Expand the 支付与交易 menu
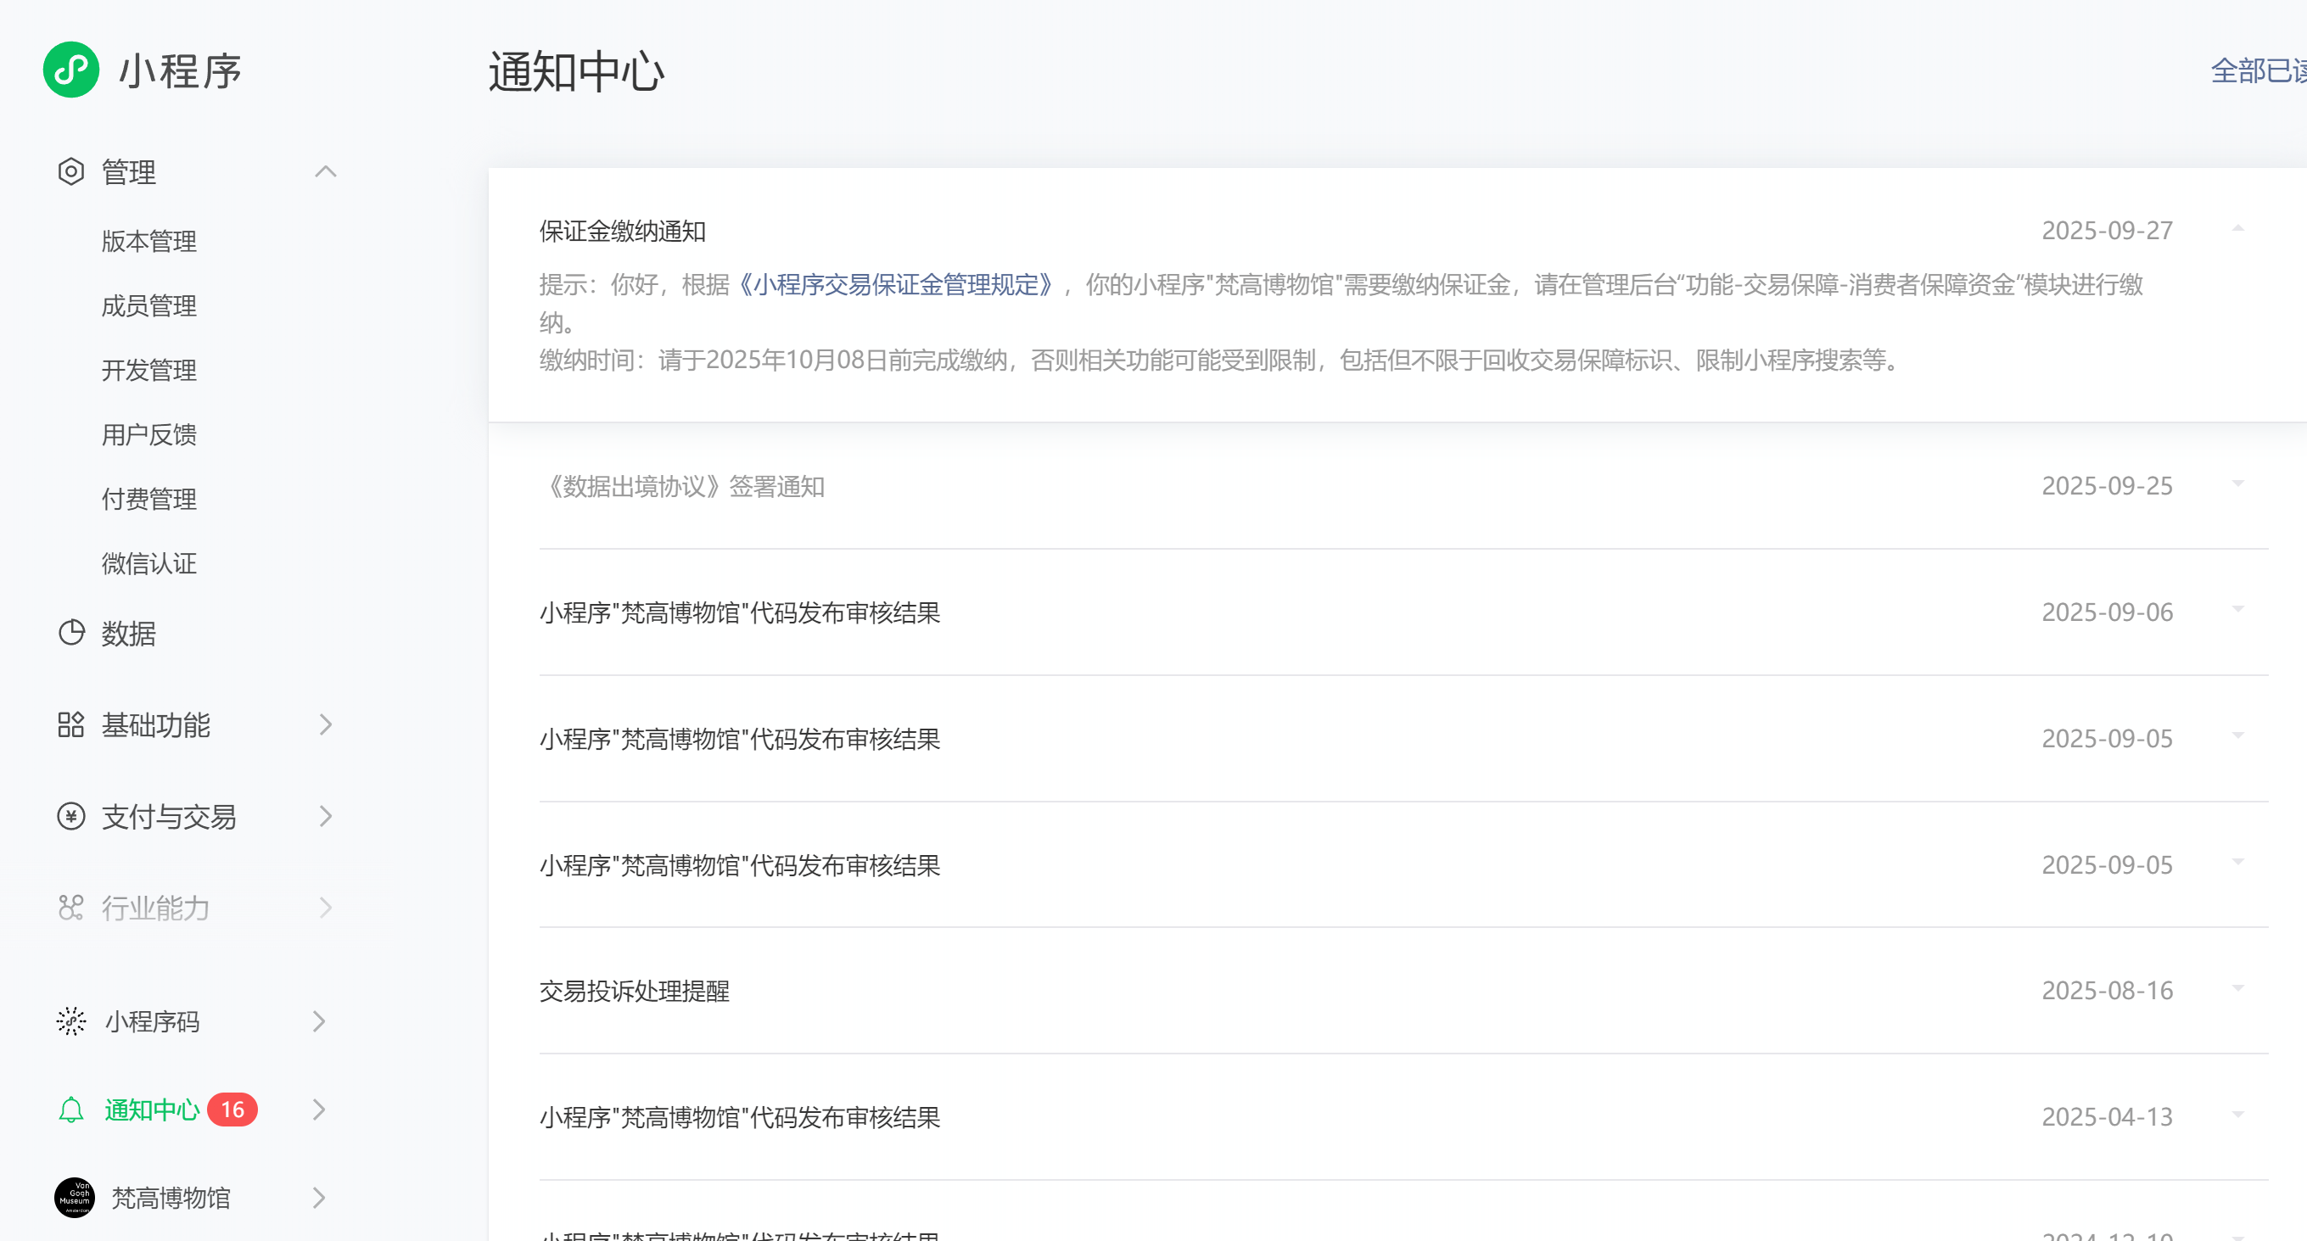Viewport: 2307px width, 1241px height. click(x=326, y=817)
